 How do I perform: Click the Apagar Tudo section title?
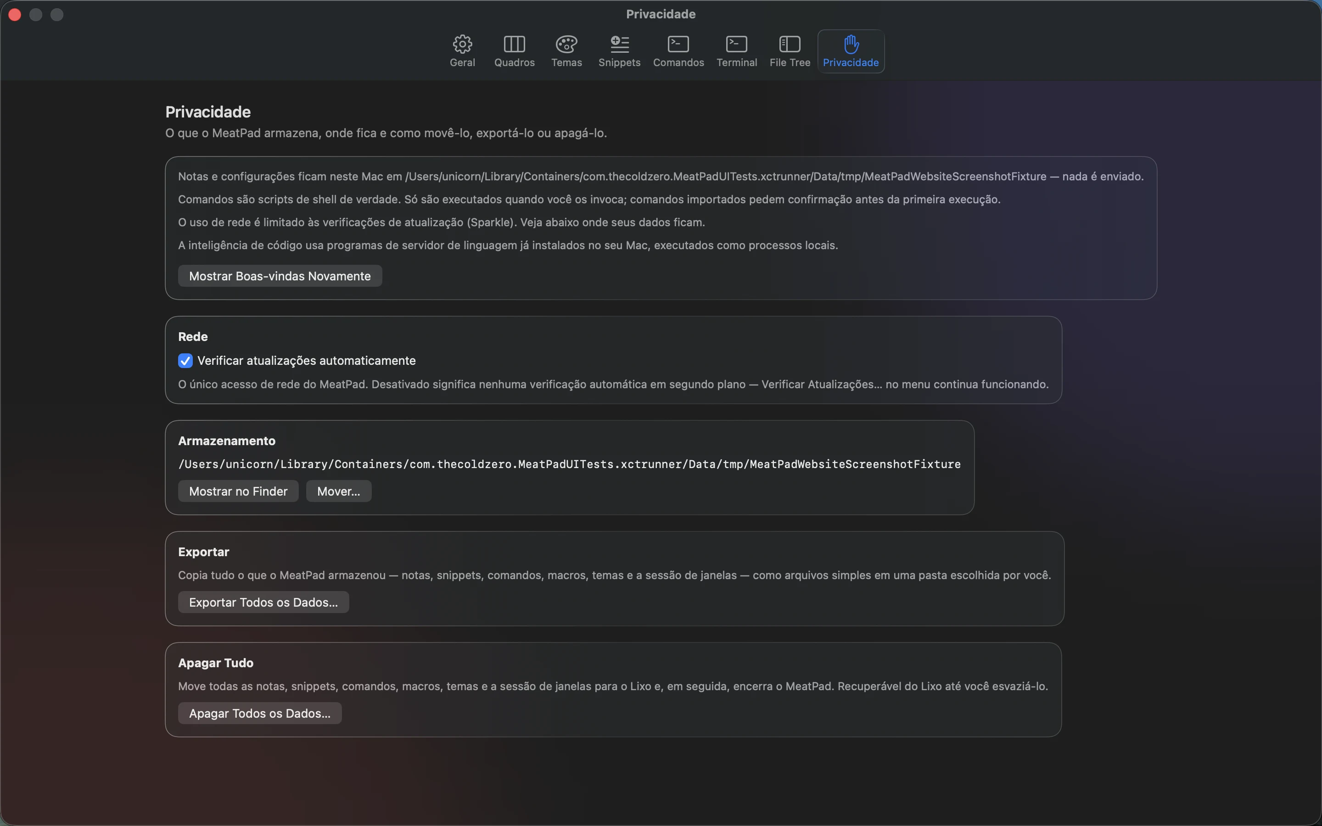[x=216, y=663]
